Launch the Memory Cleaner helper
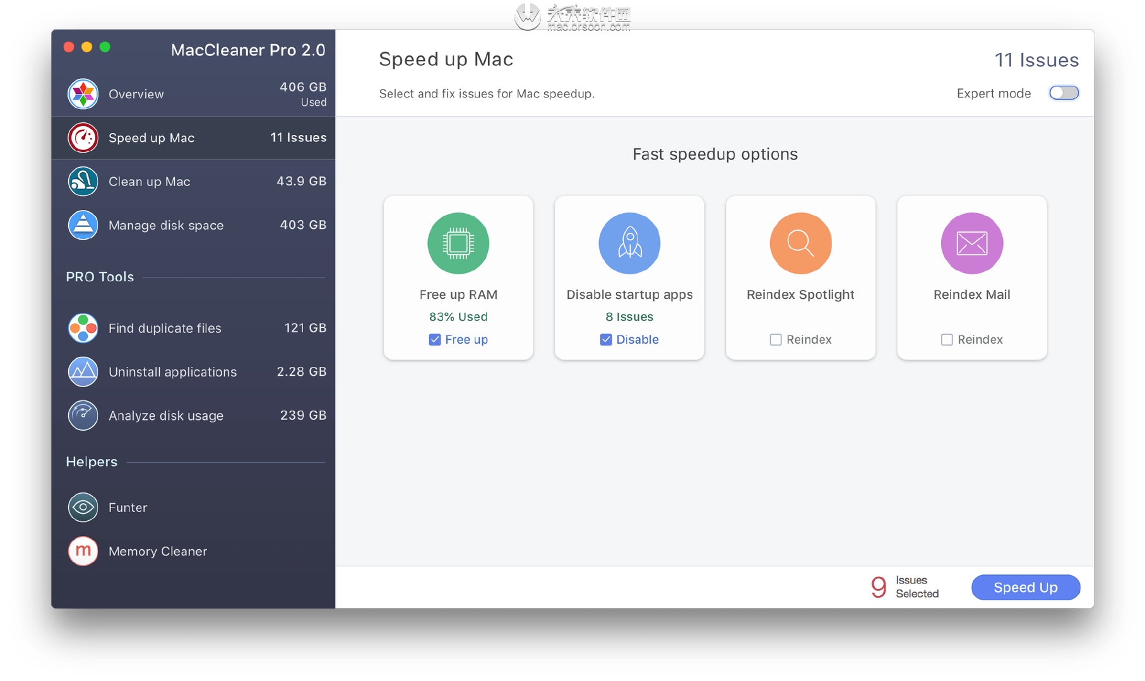Viewport: 1145px width, 681px height. (x=193, y=551)
